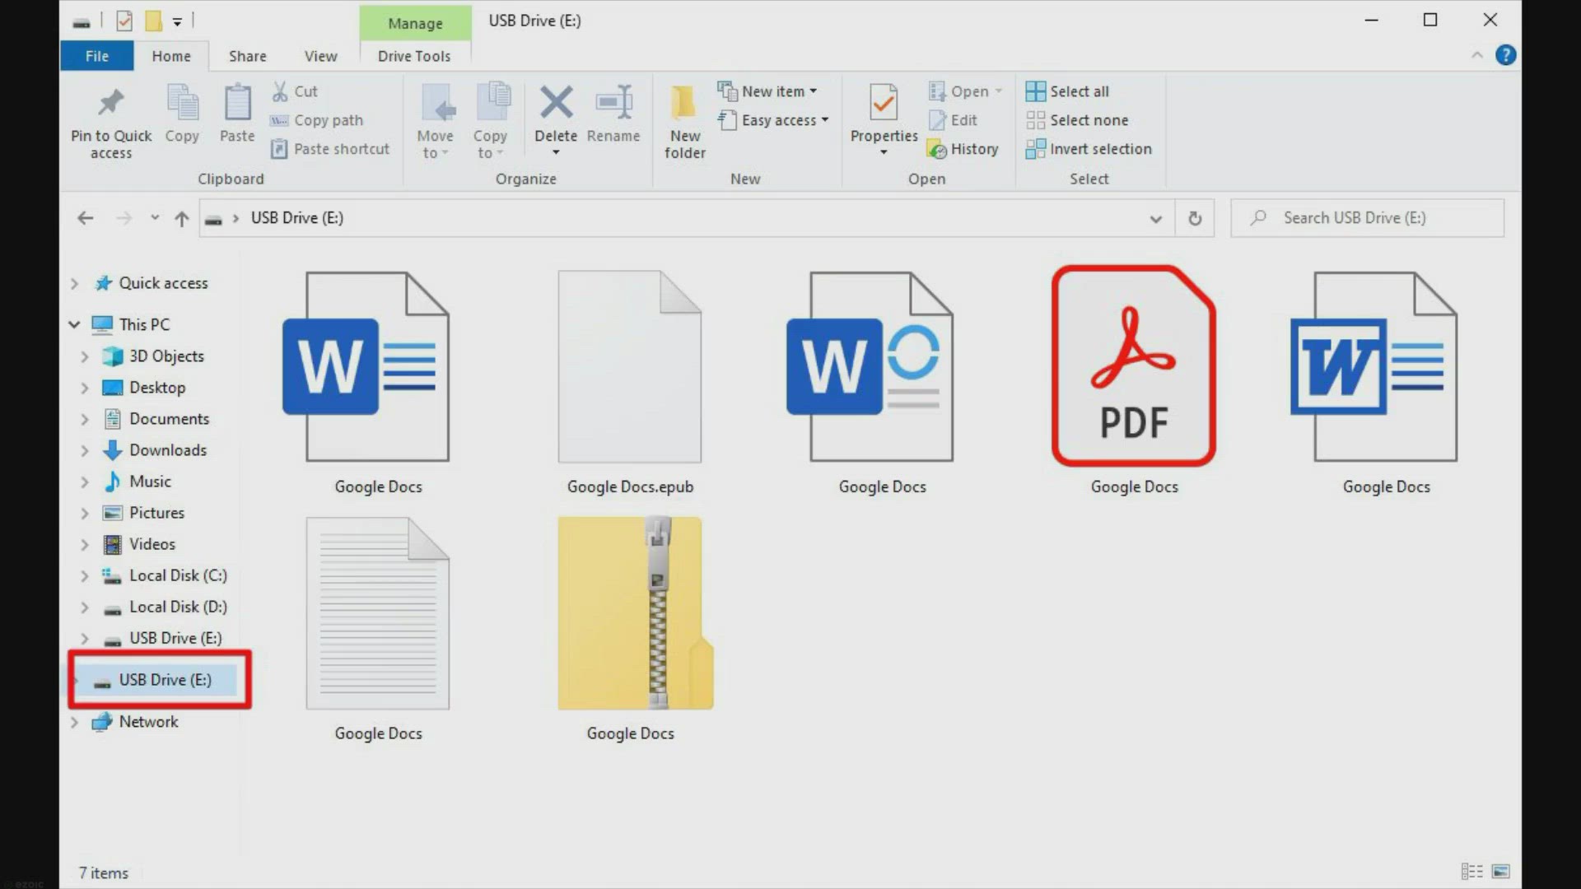Viewport: 1581px width, 889px height.
Task: Click Select none in ribbon
Action: pos(1077,120)
